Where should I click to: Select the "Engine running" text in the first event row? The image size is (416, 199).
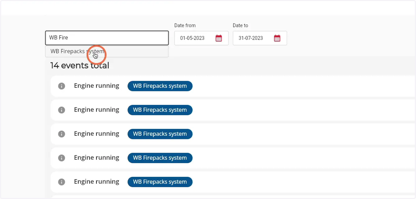96,86
